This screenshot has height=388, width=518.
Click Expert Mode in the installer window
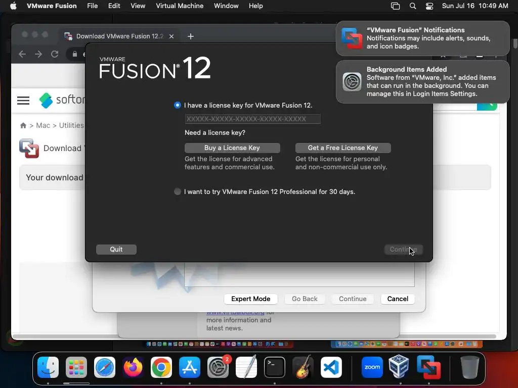coord(251,299)
